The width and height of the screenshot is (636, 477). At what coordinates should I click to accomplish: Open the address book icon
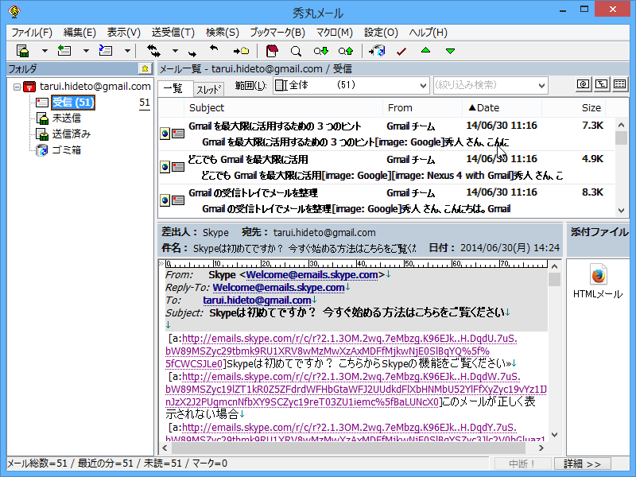pyautogui.click(x=272, y=51)
